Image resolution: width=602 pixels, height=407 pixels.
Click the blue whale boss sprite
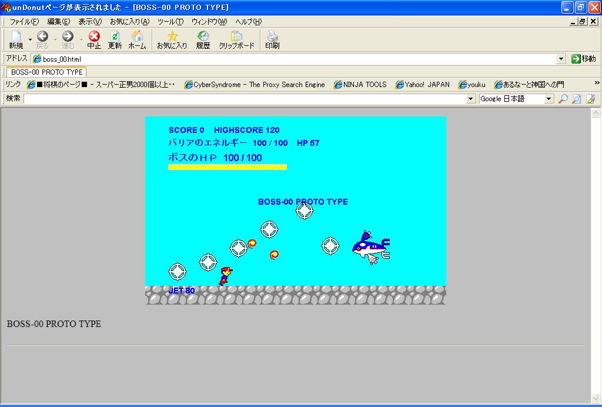[371, 248]
